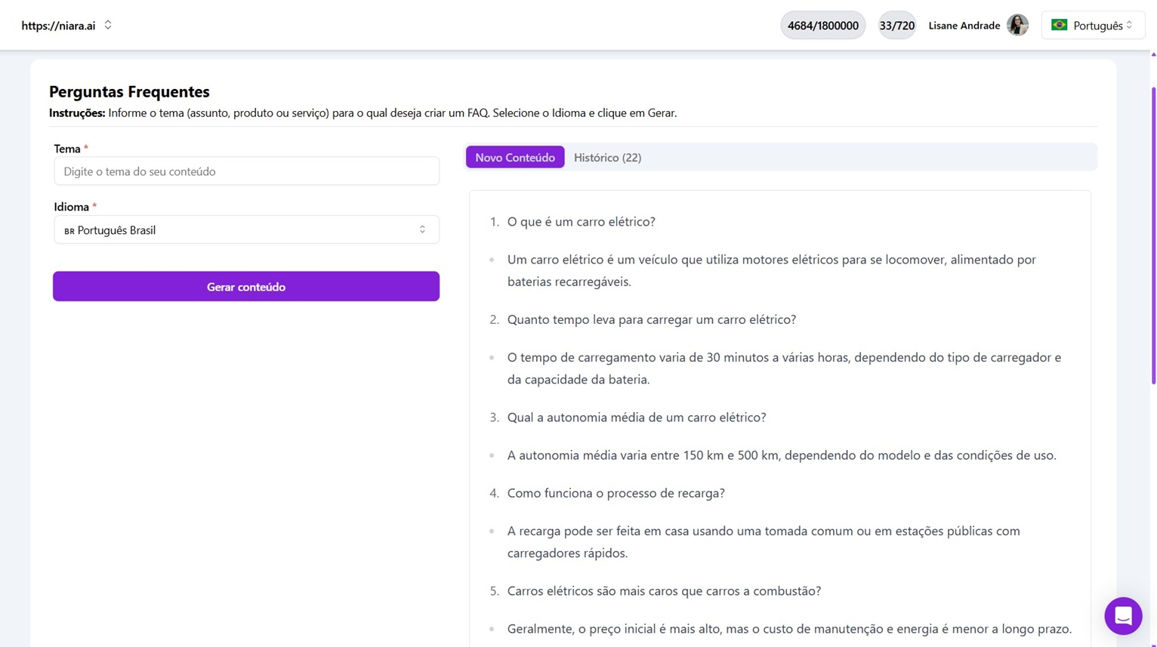Image resolution: width=1157 pixels, height=647 pixels.
Task: Open the Português interface language selector
Action: coord(1093,25)
